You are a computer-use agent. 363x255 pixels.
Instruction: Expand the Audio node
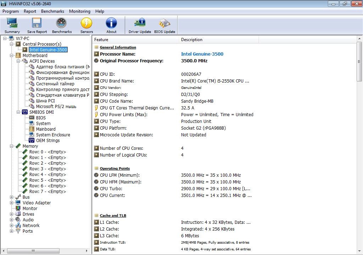[x=12, y=220]
